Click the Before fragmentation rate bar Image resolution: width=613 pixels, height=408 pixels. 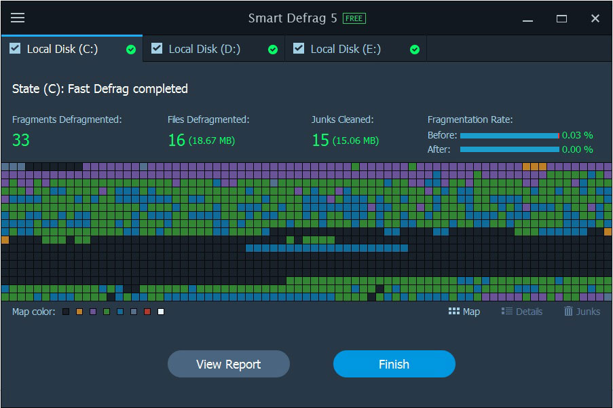pyautogui.click(x=510, y=136)
